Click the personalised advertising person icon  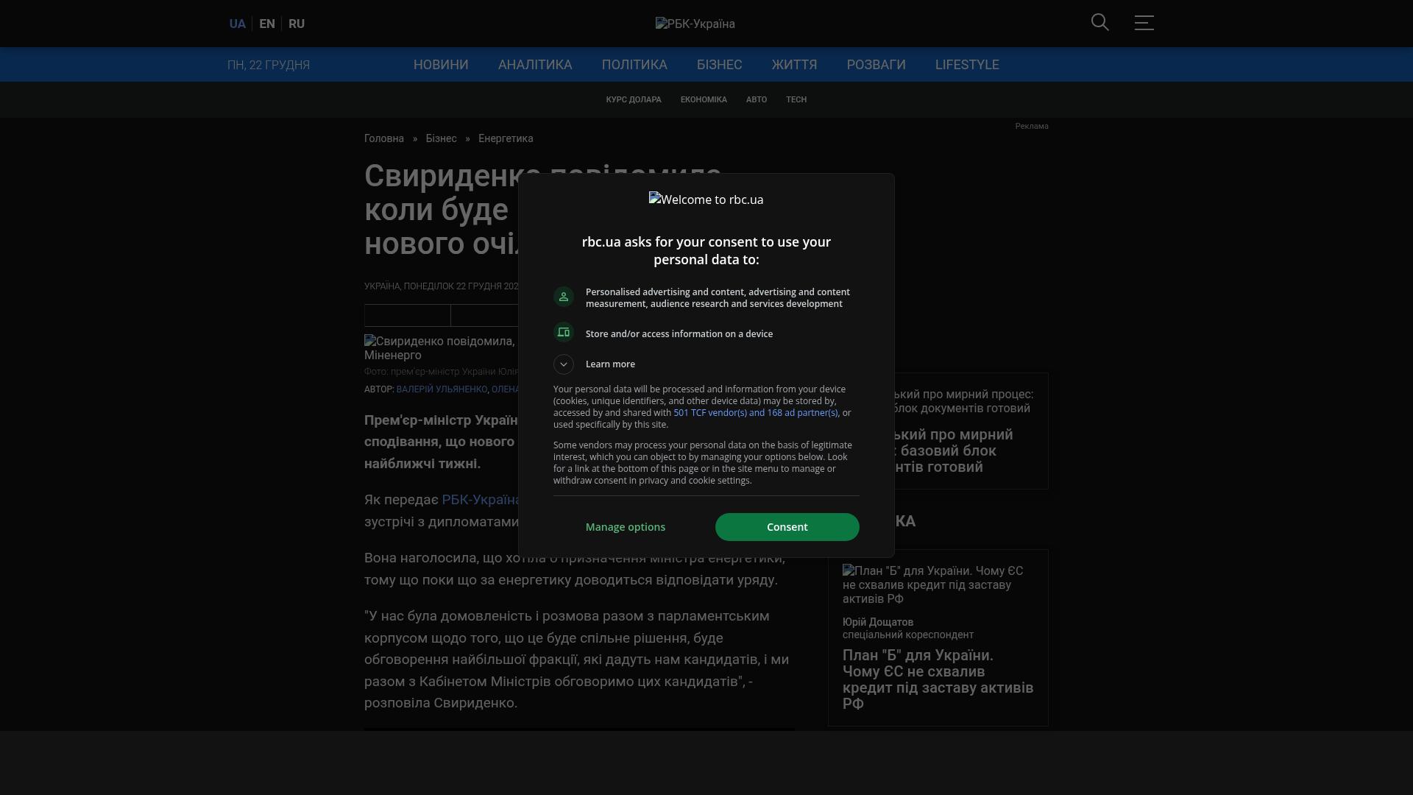click(x=564, y=297)
